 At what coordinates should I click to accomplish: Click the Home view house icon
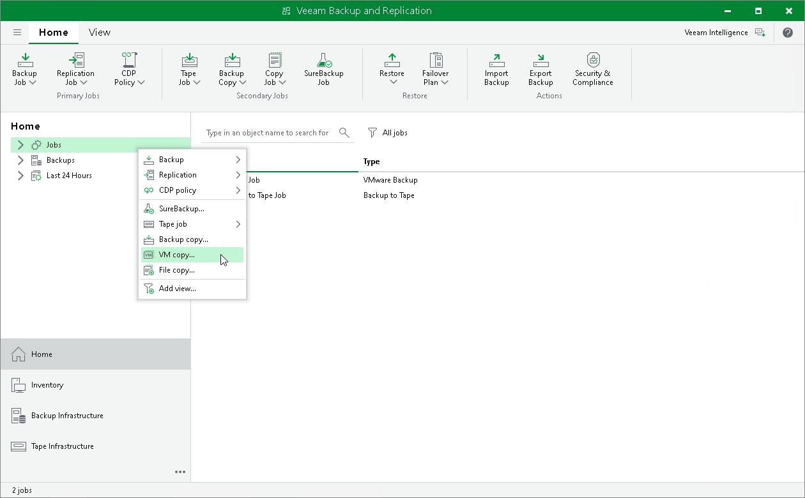19,354
